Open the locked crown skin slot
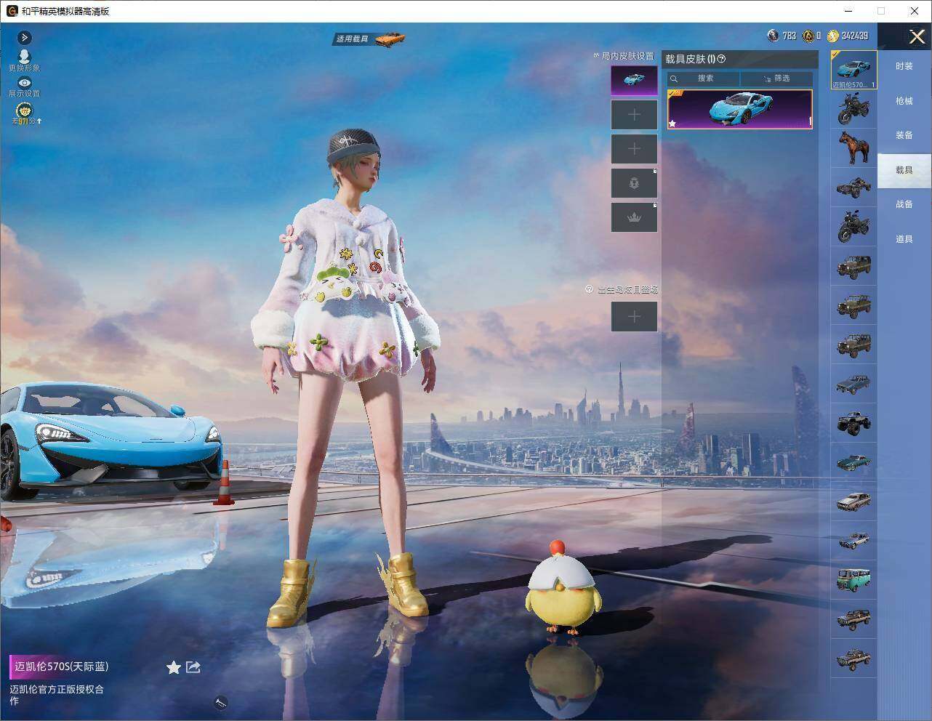 click(x=634, y=217)
